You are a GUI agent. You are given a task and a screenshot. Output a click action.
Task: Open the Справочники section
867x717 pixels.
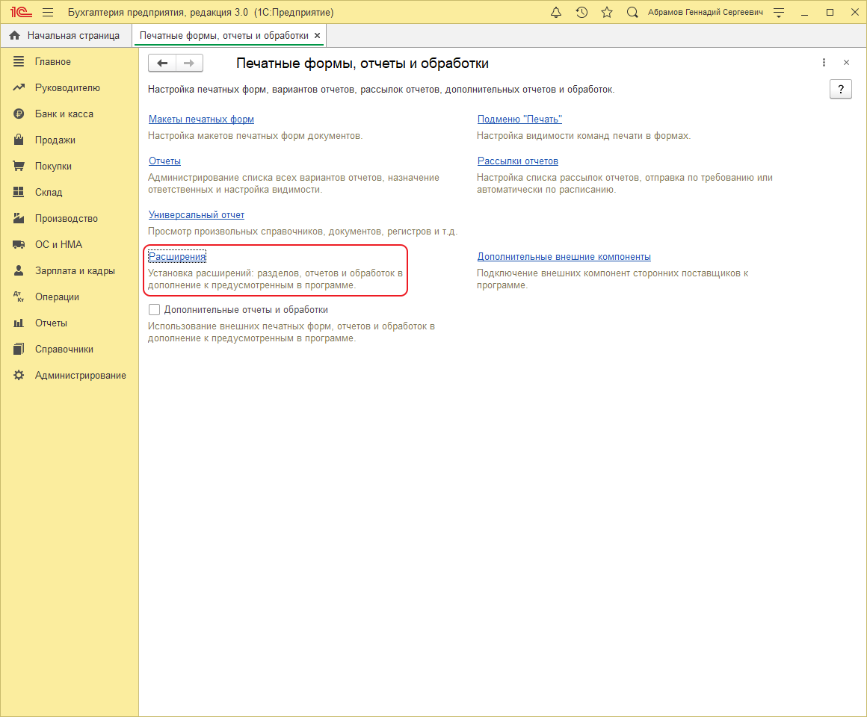click(x=64, y=349)
